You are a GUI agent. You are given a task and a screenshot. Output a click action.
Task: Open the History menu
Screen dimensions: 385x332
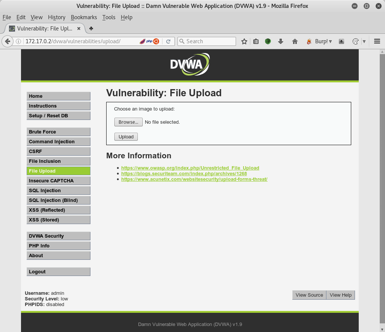coord(57,17)
